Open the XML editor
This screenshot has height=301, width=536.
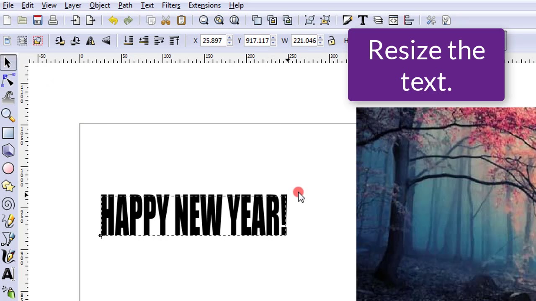pos(393,20)
